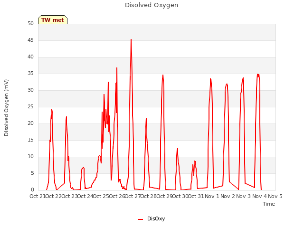Click the y-axis value 35
The image size is (304, 228).
pos(30,74)
